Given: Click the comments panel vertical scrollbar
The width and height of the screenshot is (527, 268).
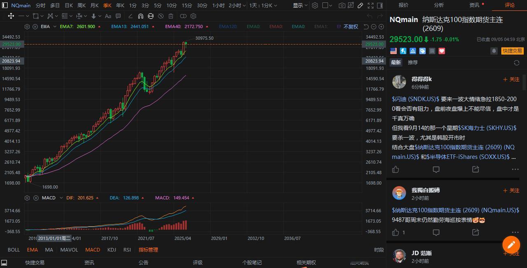Looking at the screenshot, I should [524, 82].
